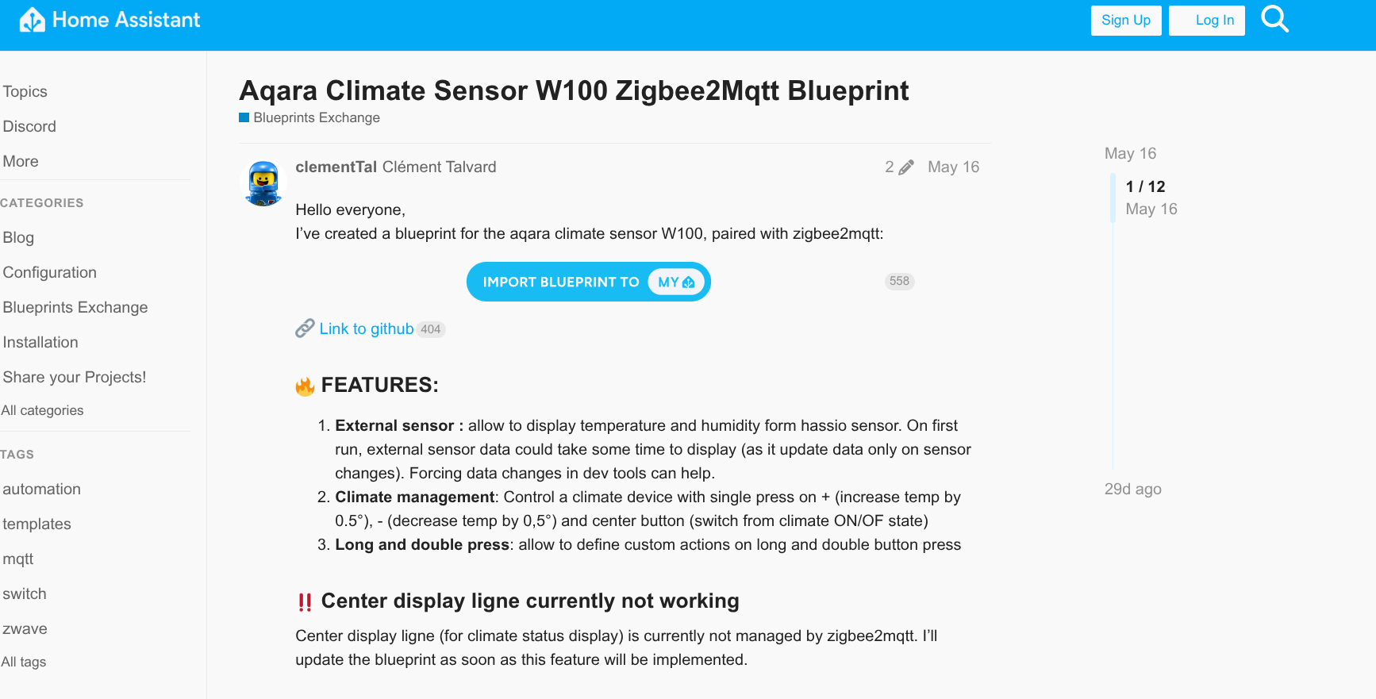Click the Home Assistant logo icon
The image size is (1376, 699).
pyautogui.click(x=32, y=20)
